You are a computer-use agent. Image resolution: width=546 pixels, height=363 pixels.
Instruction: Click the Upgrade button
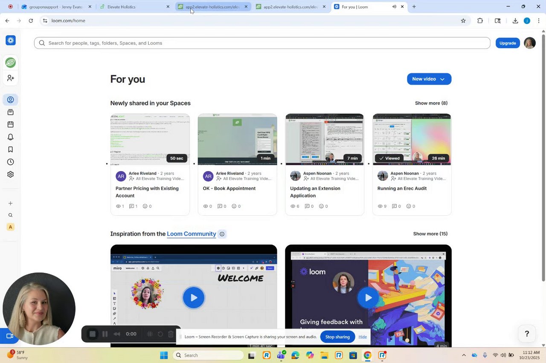pos(508,43)
